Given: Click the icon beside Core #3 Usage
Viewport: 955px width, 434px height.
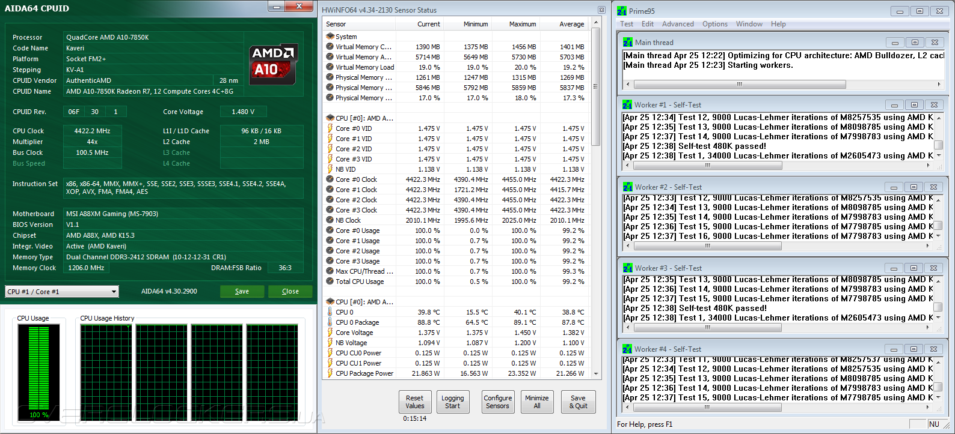Looking at the screenshot, I should coord(330,261).
